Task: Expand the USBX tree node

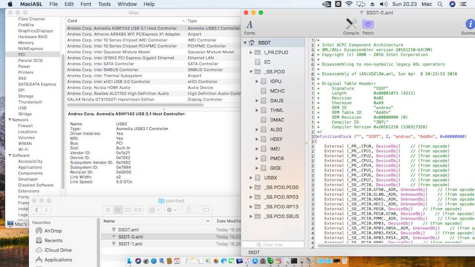Action: coord(251,178)
